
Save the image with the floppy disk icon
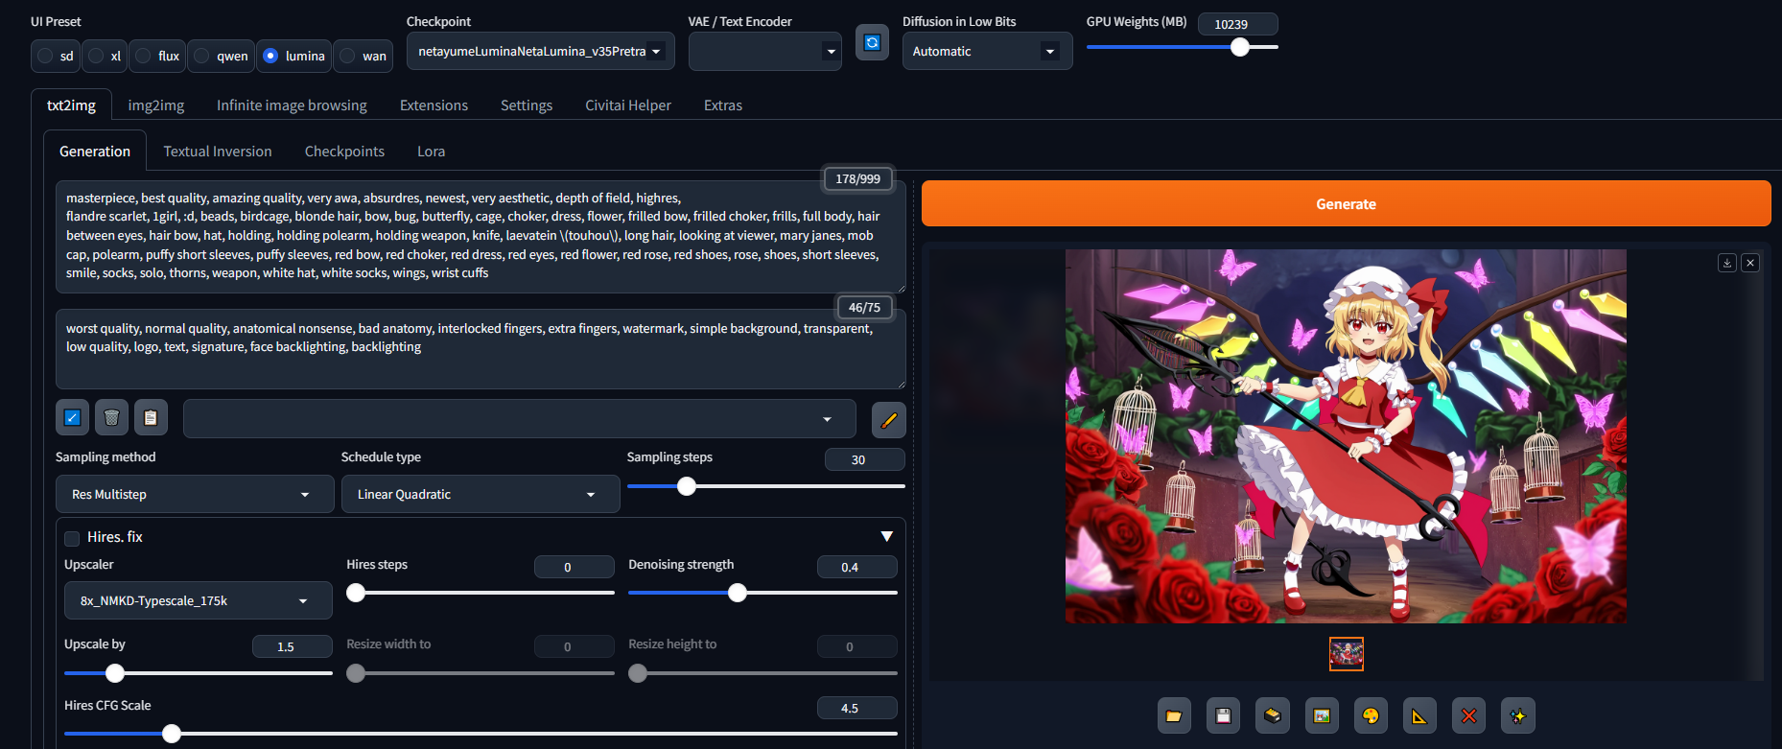coord(1223,715)
